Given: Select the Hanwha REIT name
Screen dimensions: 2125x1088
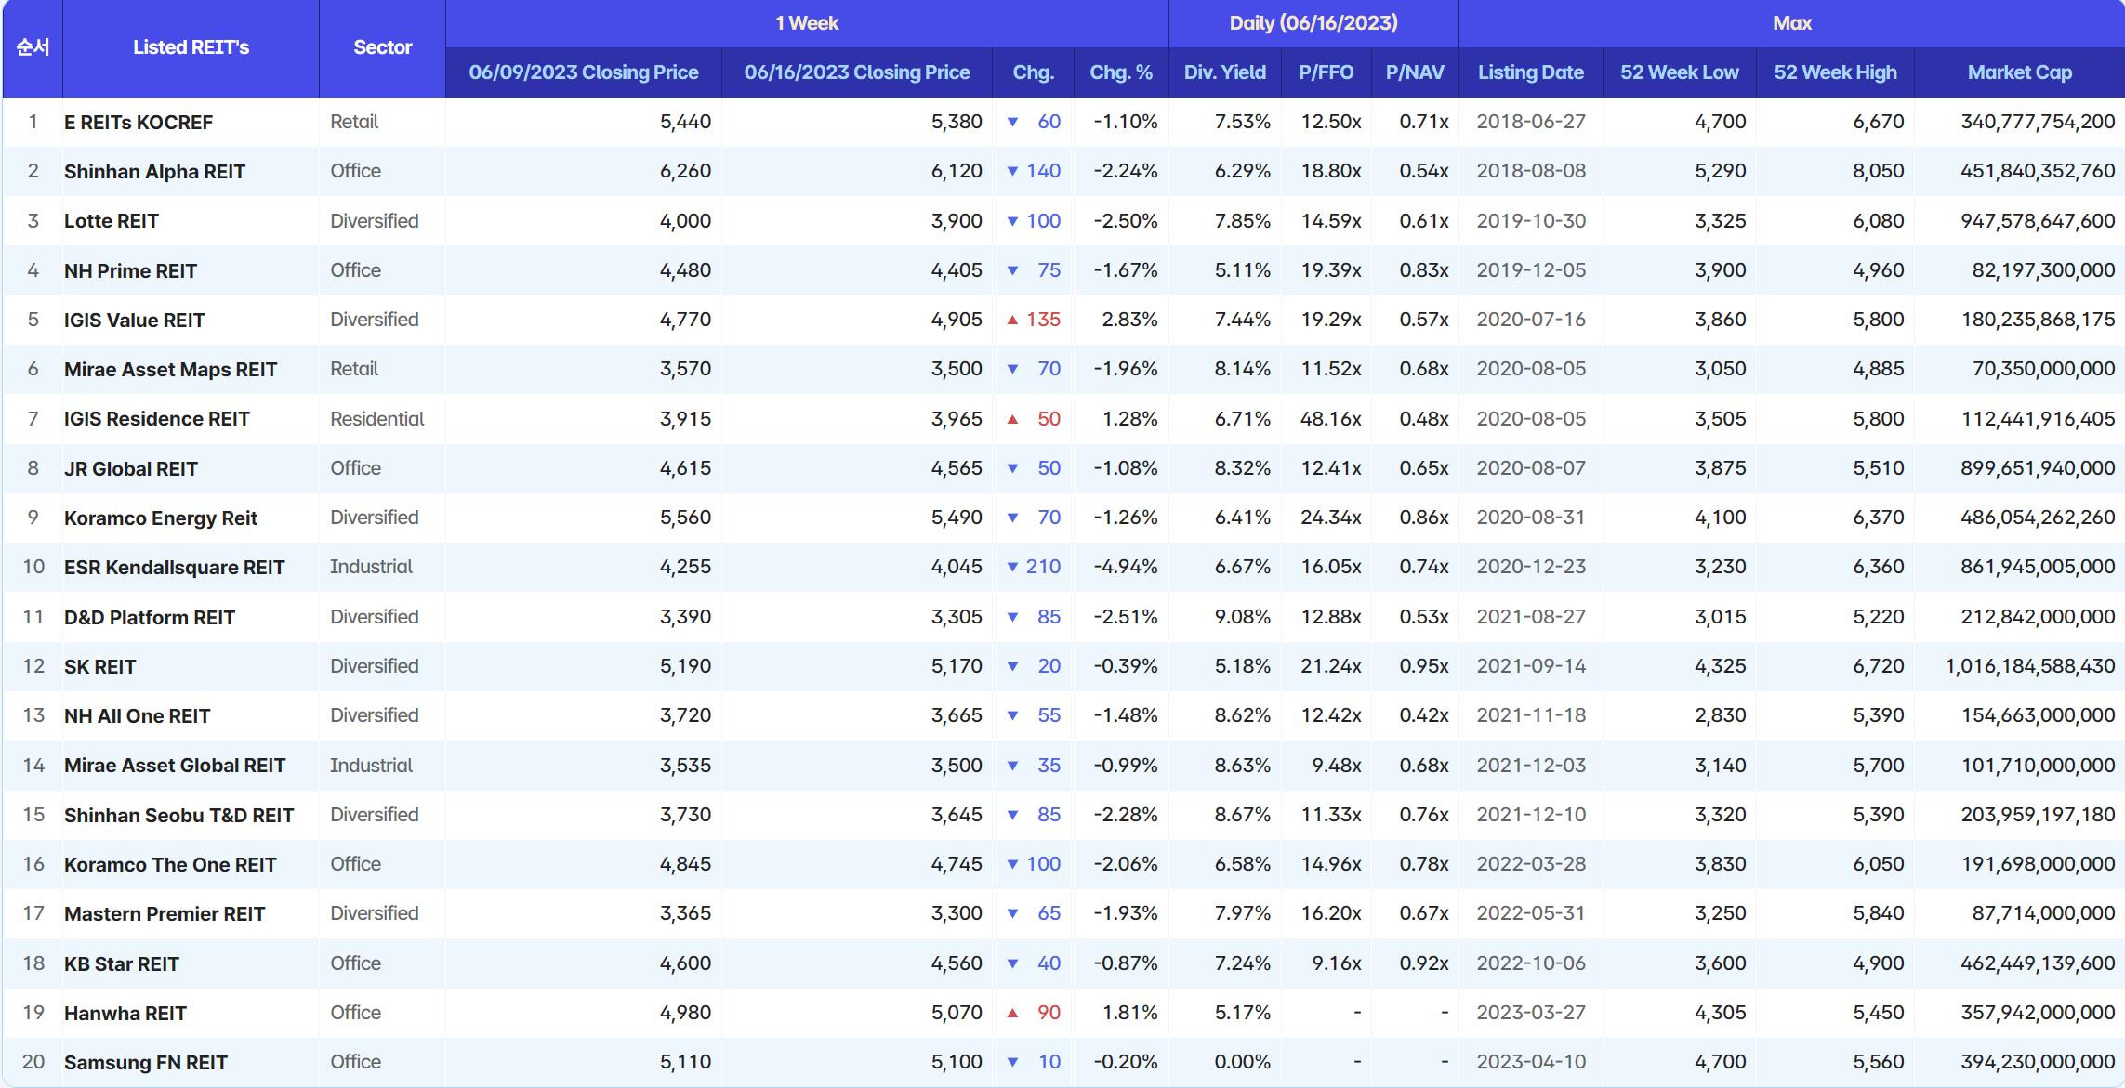Looking at the screenshot, I should pos(125,1014).
